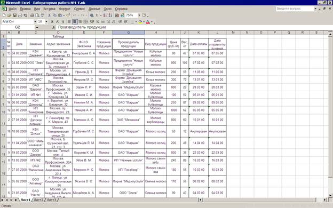This screenshot has width=333, height=208.
Task: Toggle bold formatting (Ж)
Action: [x=52, y=22]
